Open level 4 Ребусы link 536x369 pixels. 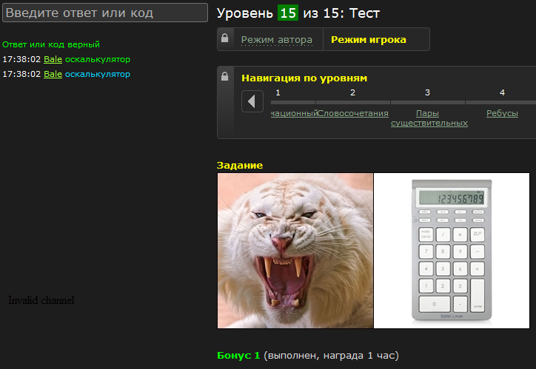point(502,113)
